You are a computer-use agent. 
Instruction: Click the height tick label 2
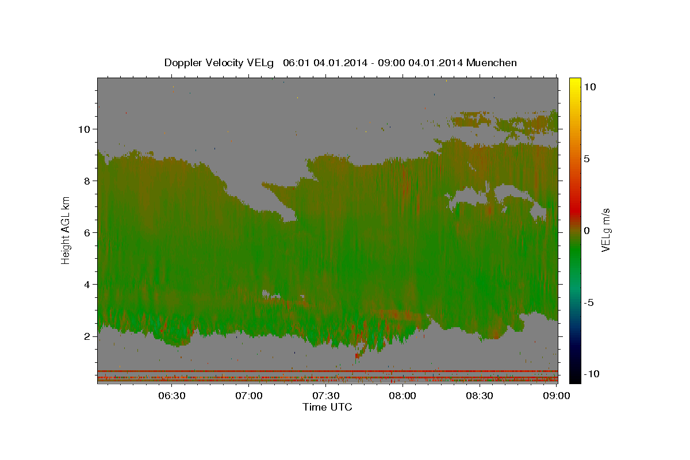(x=87, y=336)
